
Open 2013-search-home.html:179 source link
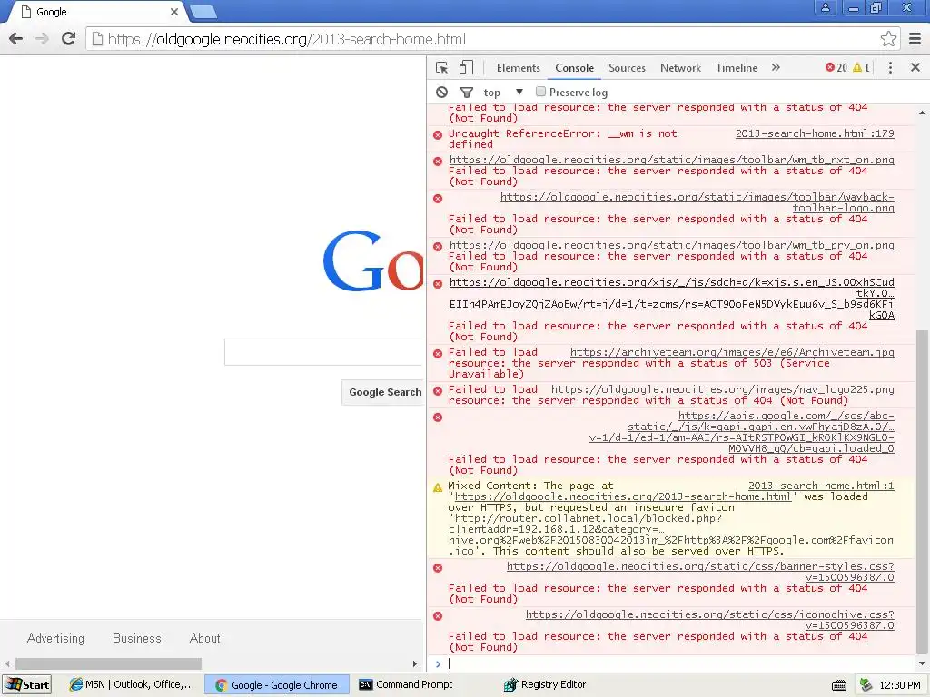pos(815,133)
